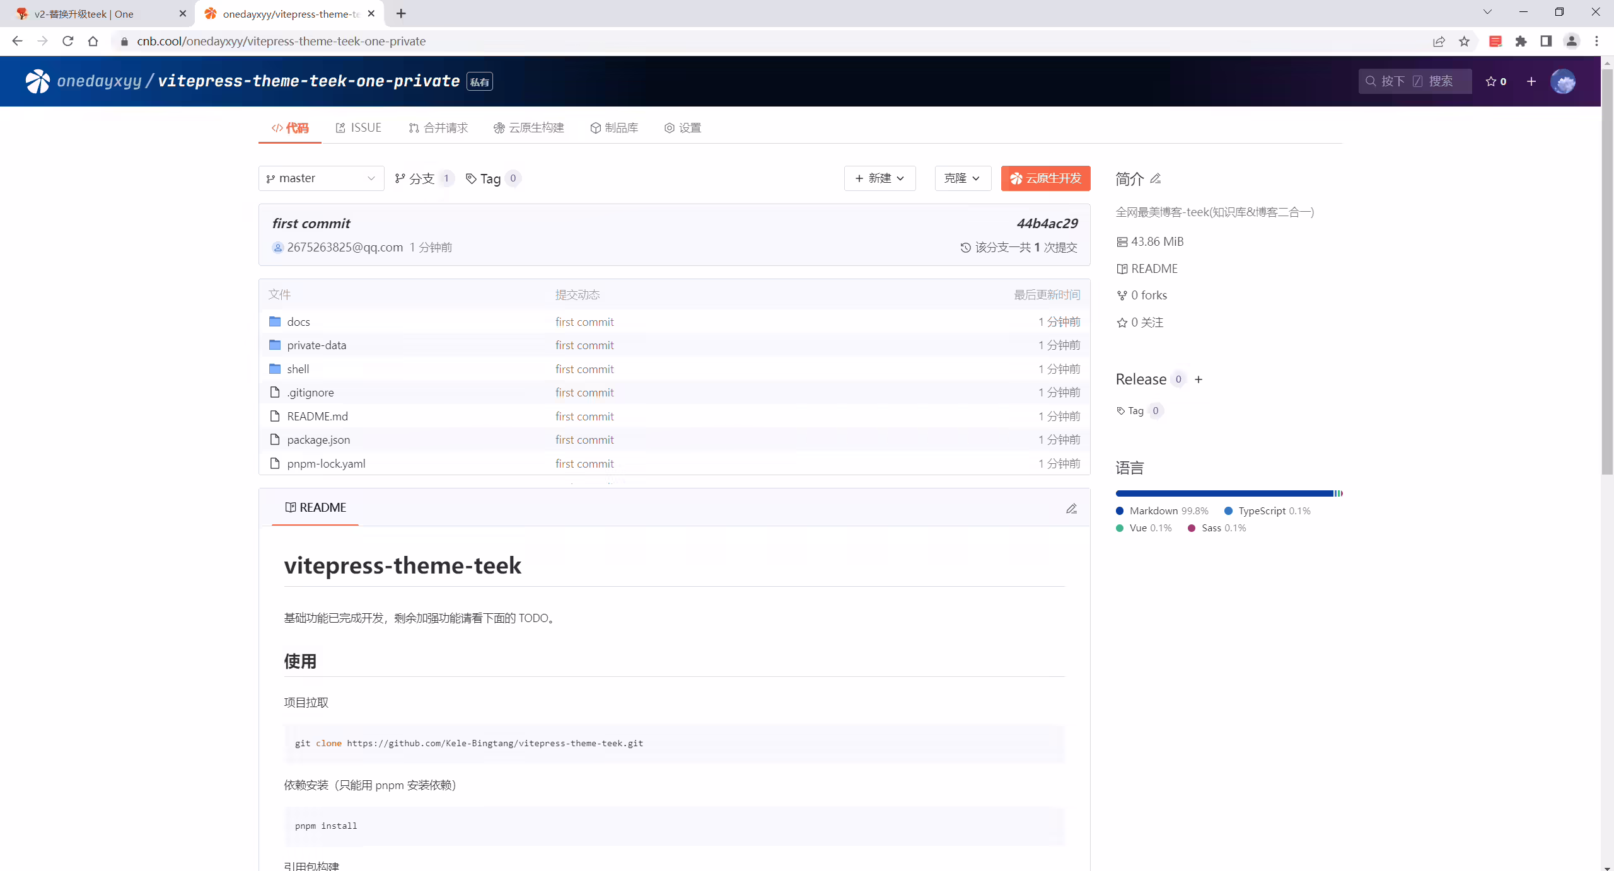Screen dimensions: 1614x871
Task: Reload the page
Action: click(x=67, y=41)
